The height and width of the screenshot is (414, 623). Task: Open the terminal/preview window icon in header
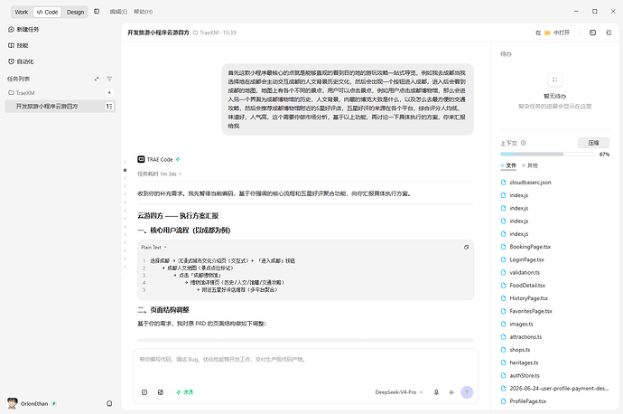[x=593, y=33]
